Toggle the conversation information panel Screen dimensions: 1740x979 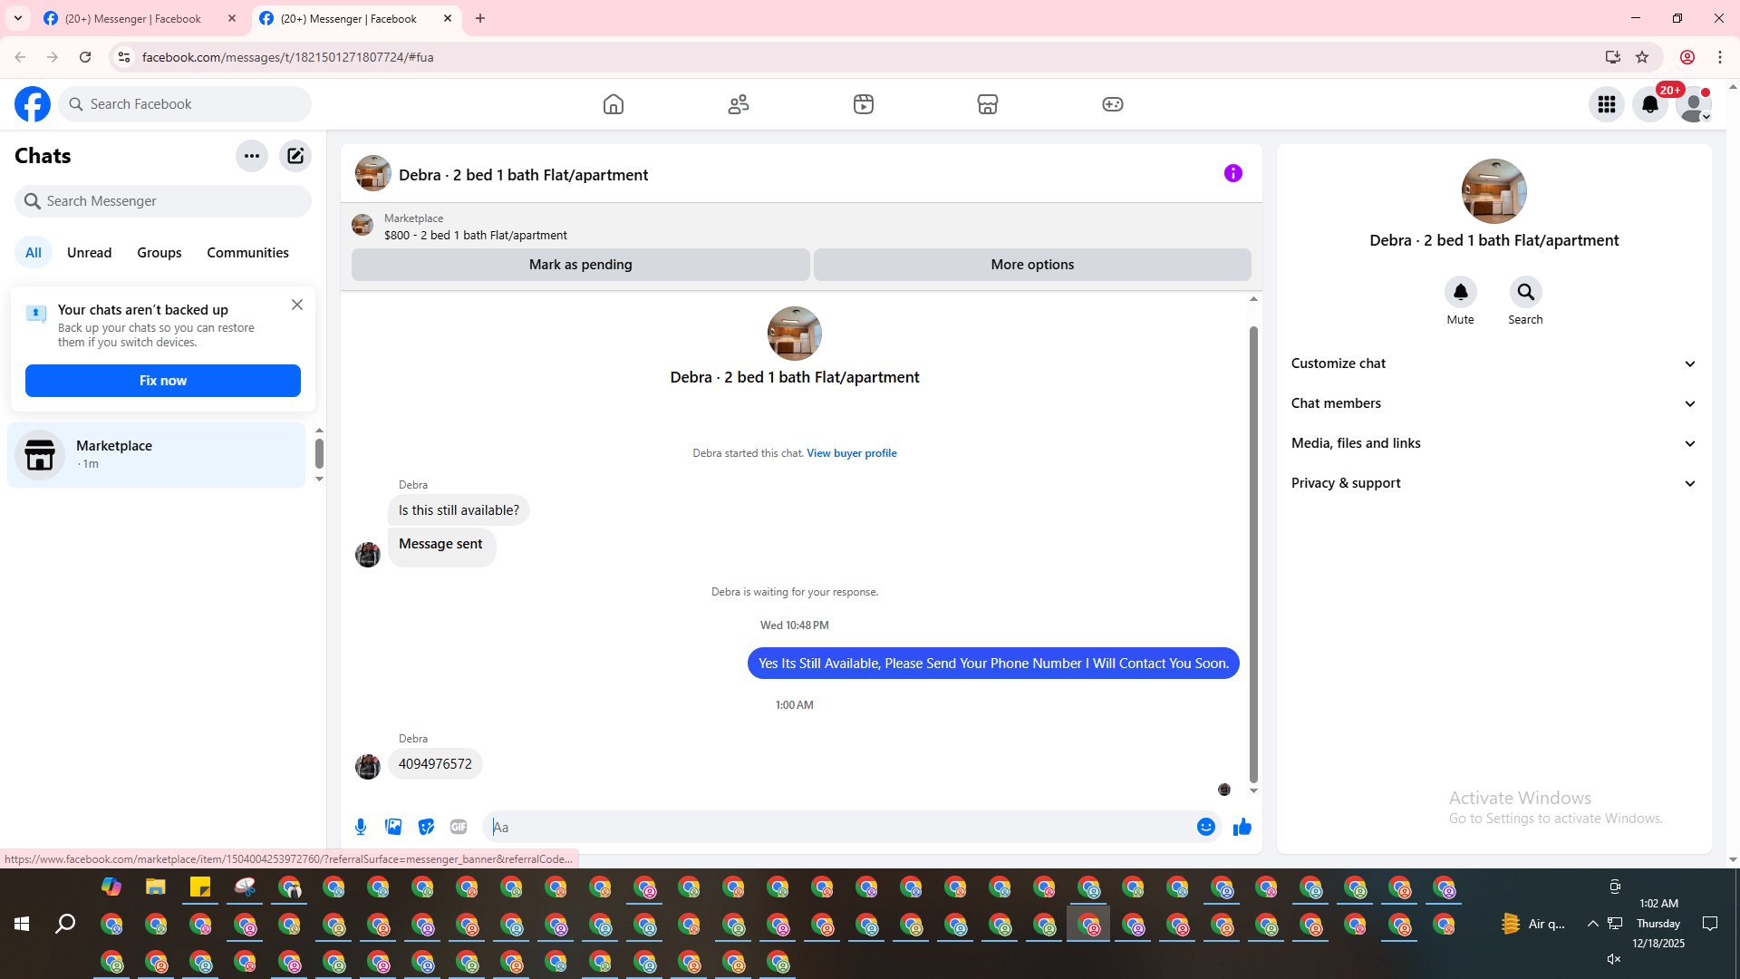[1232, 173]
